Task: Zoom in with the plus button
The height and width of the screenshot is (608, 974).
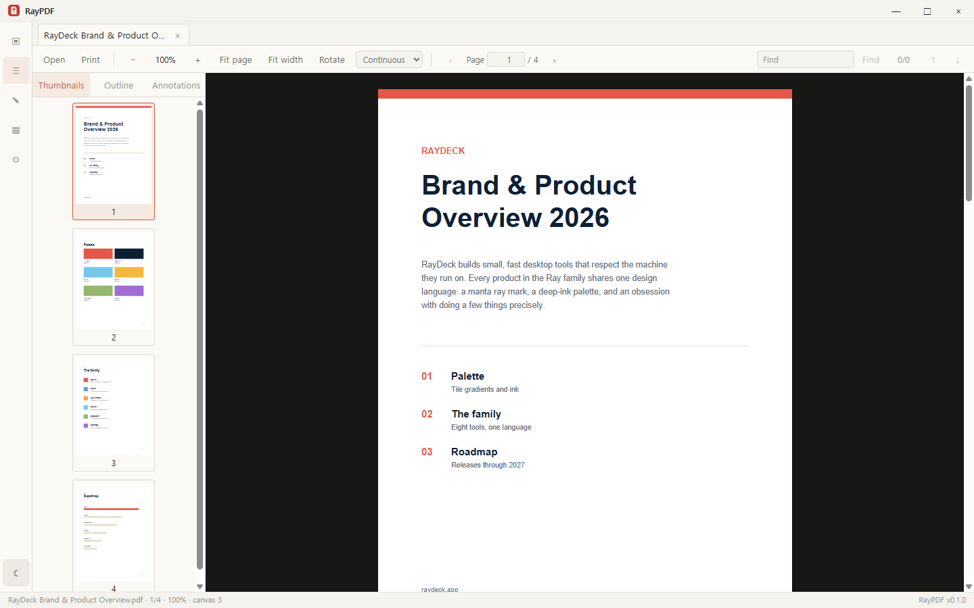Action: click(x=198, y=59)
